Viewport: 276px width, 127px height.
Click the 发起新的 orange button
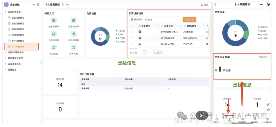pyautogui.click(x=189, y=20)
